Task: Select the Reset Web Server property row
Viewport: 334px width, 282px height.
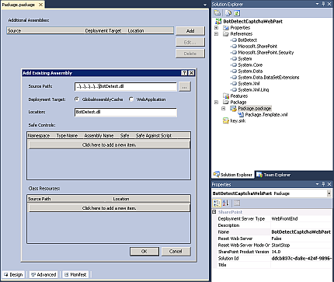Action: pos(275,238)
